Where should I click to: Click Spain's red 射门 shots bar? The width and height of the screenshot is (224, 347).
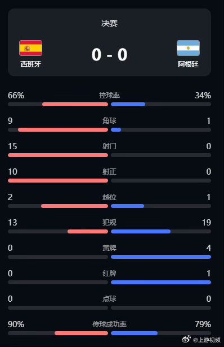(x=58, y=155)
